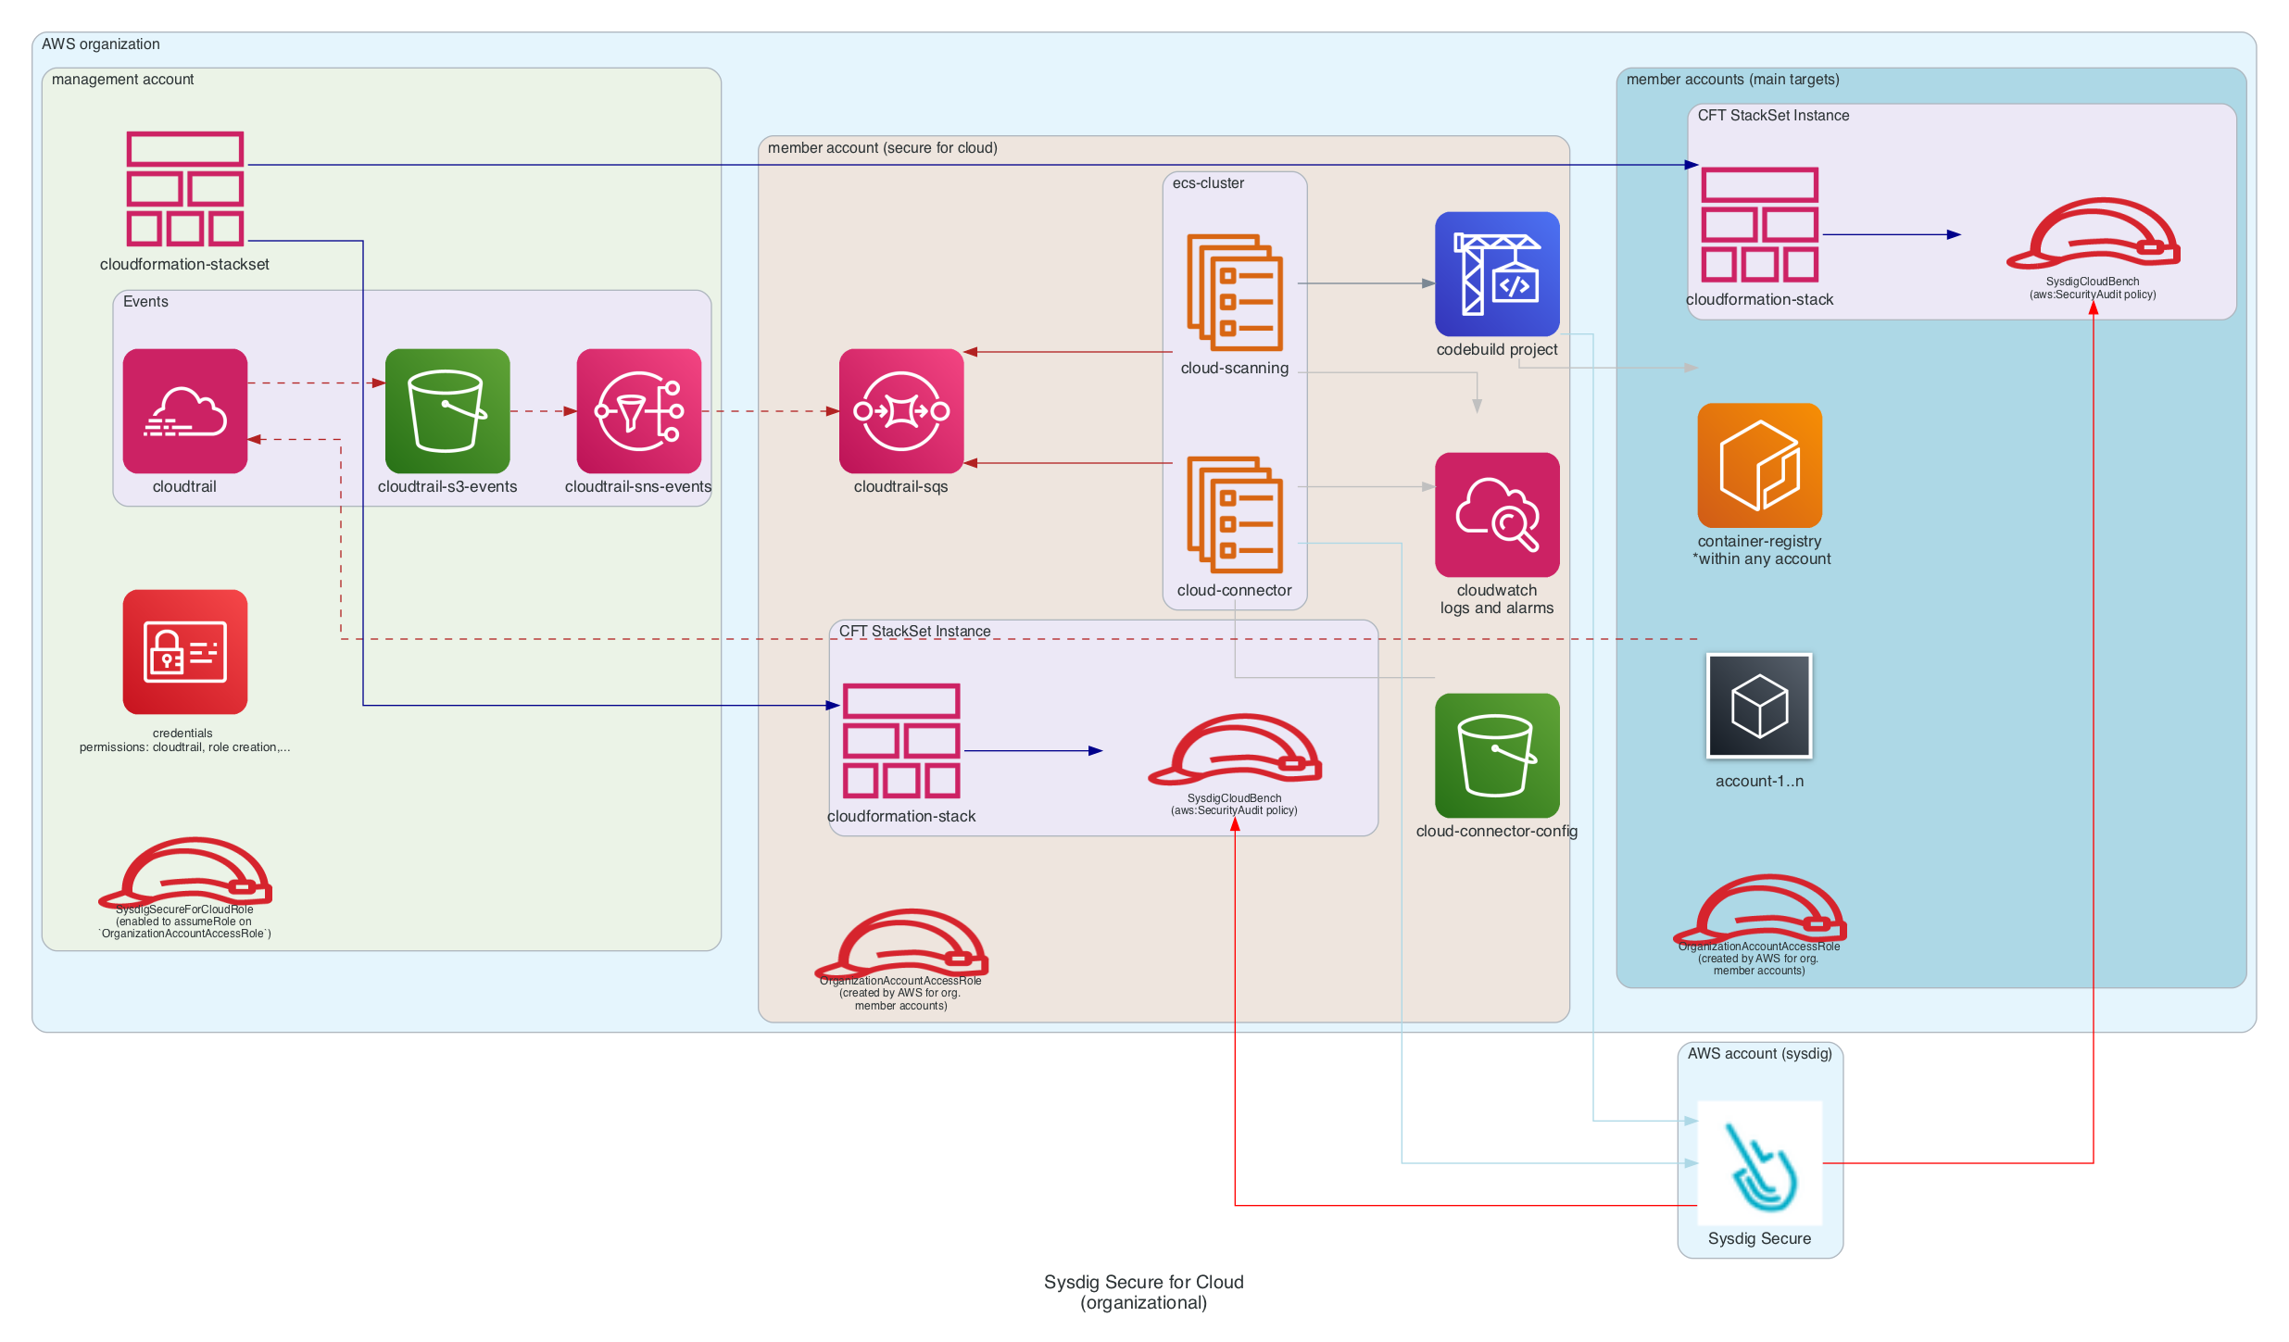The width and height of the screenshot is (2289, 1342).
Task: Select the cloudtrail-sns-events icon
Action: (638, 410)
